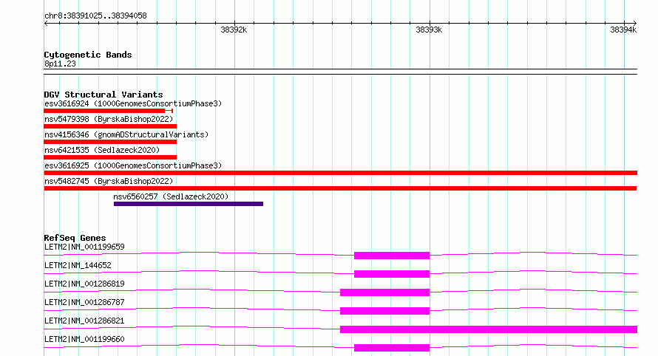Viewport: 658px width, 356px height.
Task: Click the nsv6421535 (Sedlazeck2020) label
Action: [x=102, y=150]
